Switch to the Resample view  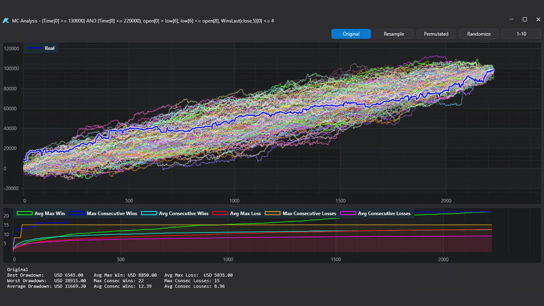(394, 34)
